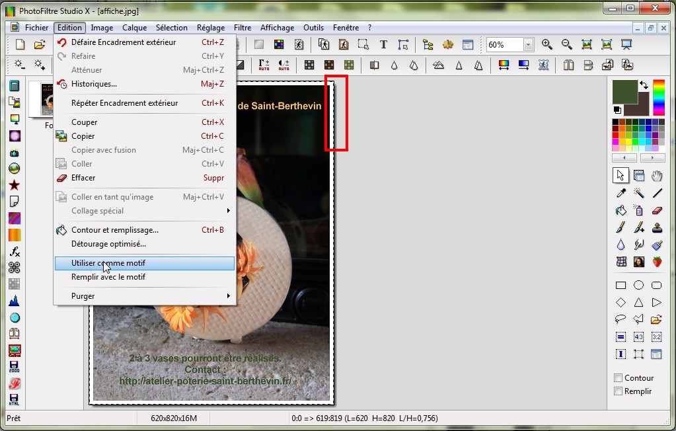Open the Filtre menu
Screen dimensions: 676x431
click(243, 28)
